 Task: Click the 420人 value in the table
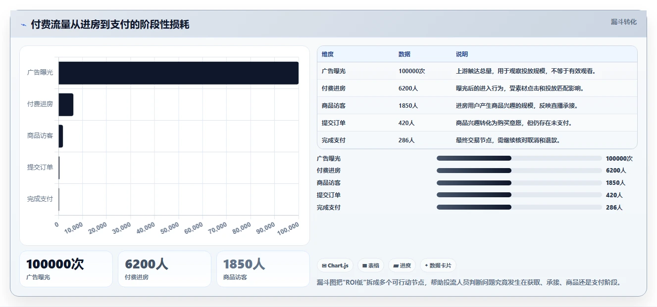tap(406, 123)
